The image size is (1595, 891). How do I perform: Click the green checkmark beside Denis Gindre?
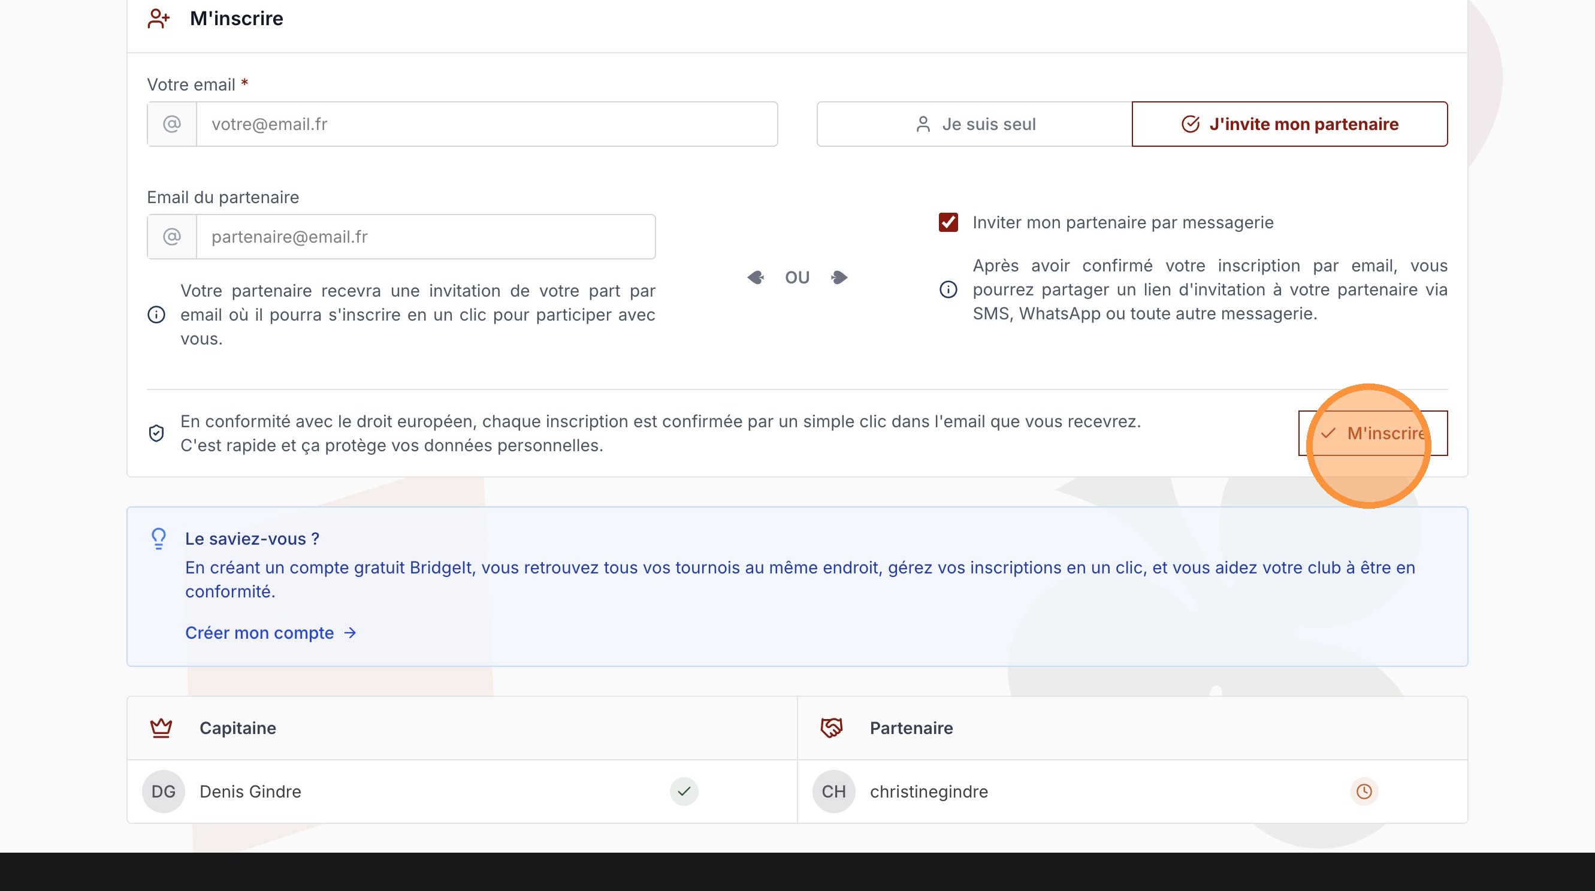[684, 792]
